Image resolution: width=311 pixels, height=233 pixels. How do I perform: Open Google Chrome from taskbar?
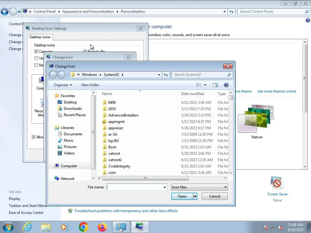pos(83,227)
